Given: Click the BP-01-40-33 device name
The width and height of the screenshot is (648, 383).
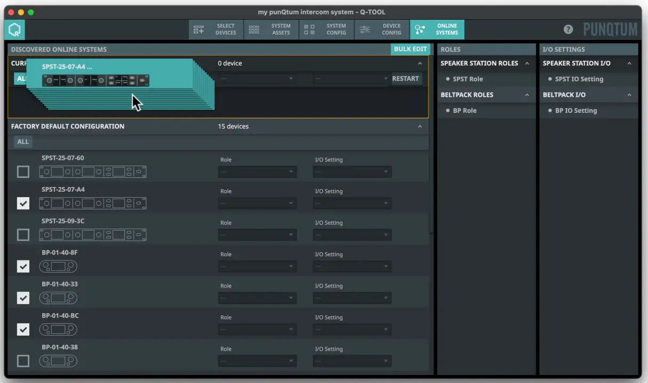Looking at the screenshot, I should coord(60,284).
